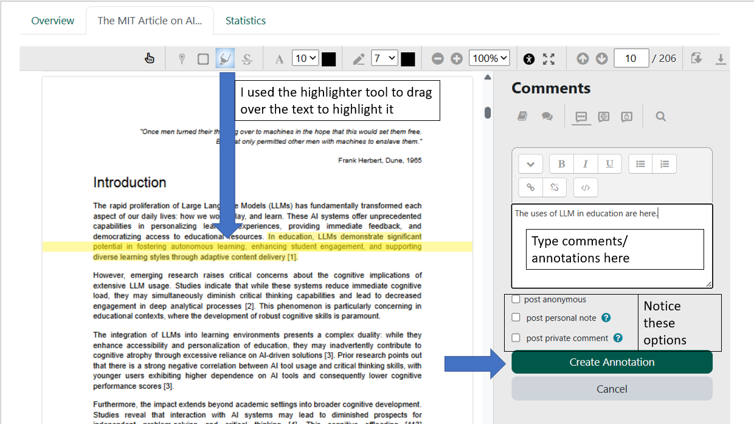Open the Overview tab
754x424 pixels.
click(x=52, y=20)
